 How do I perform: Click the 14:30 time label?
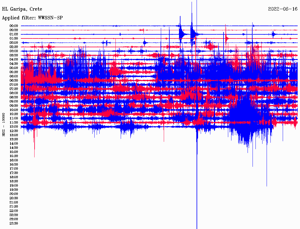(14, 148)
